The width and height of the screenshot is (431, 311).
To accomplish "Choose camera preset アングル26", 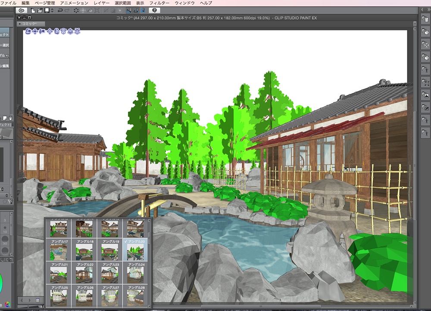I will point(84,296).
